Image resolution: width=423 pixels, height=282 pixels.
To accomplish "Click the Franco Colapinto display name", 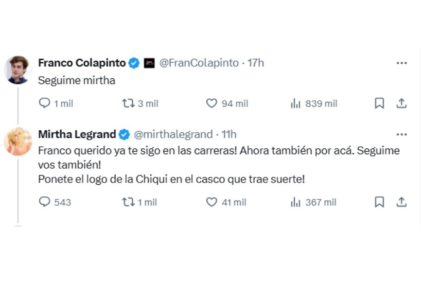I will (x=82, y=63).
